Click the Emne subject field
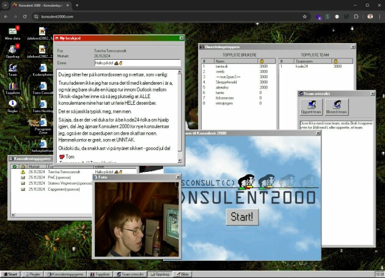The height and width of the screenshot is (278, 385). (137, 63)
